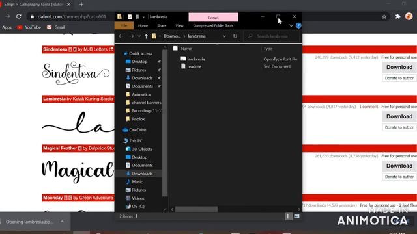Screen dimensions: 417x234
Task: Donate to author of Sindentosa
Action: point(399,78)
